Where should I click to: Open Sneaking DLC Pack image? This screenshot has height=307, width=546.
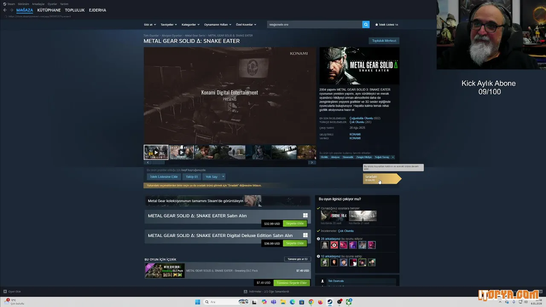(x=165, y=271)
